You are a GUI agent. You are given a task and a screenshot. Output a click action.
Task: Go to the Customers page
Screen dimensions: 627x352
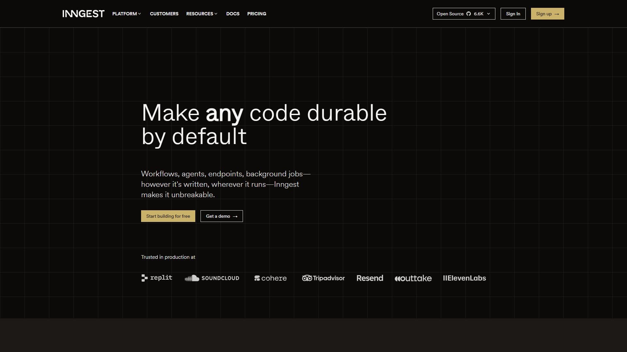click(164, 14)
